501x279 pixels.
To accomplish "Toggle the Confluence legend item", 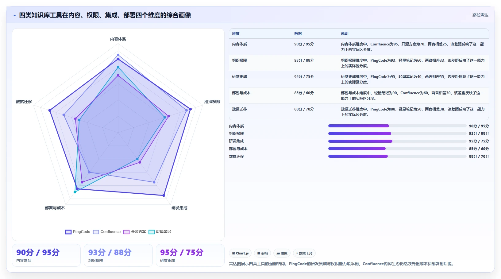I will 107,232.
